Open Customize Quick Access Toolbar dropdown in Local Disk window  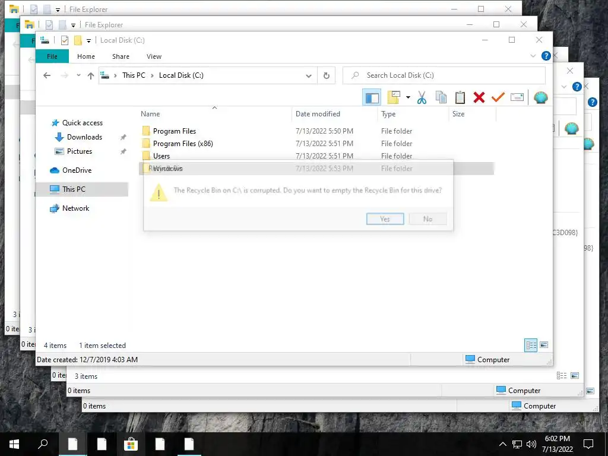coord(88,41)
